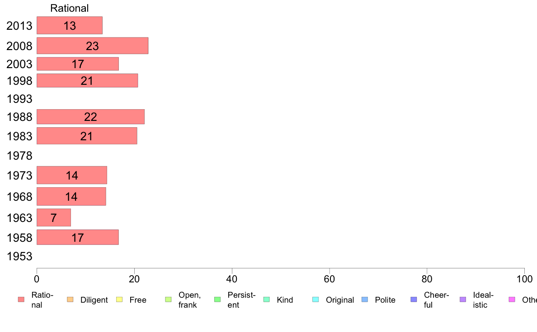Click the 1958 bar showing 17
The image size is (537, 332).
tap(78, 237)
